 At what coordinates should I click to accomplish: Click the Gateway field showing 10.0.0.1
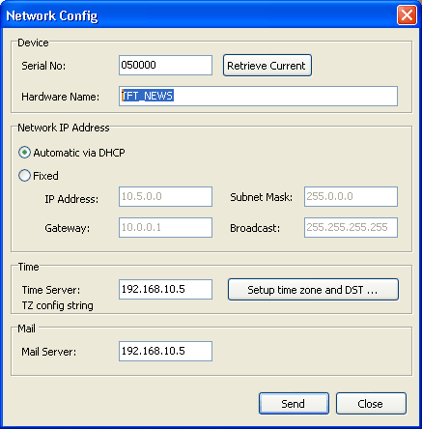(x=165, y=227)
